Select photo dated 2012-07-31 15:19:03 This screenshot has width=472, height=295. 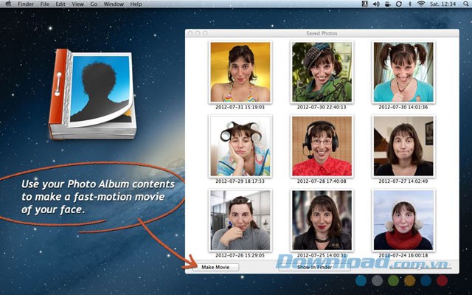click(240, 72)
